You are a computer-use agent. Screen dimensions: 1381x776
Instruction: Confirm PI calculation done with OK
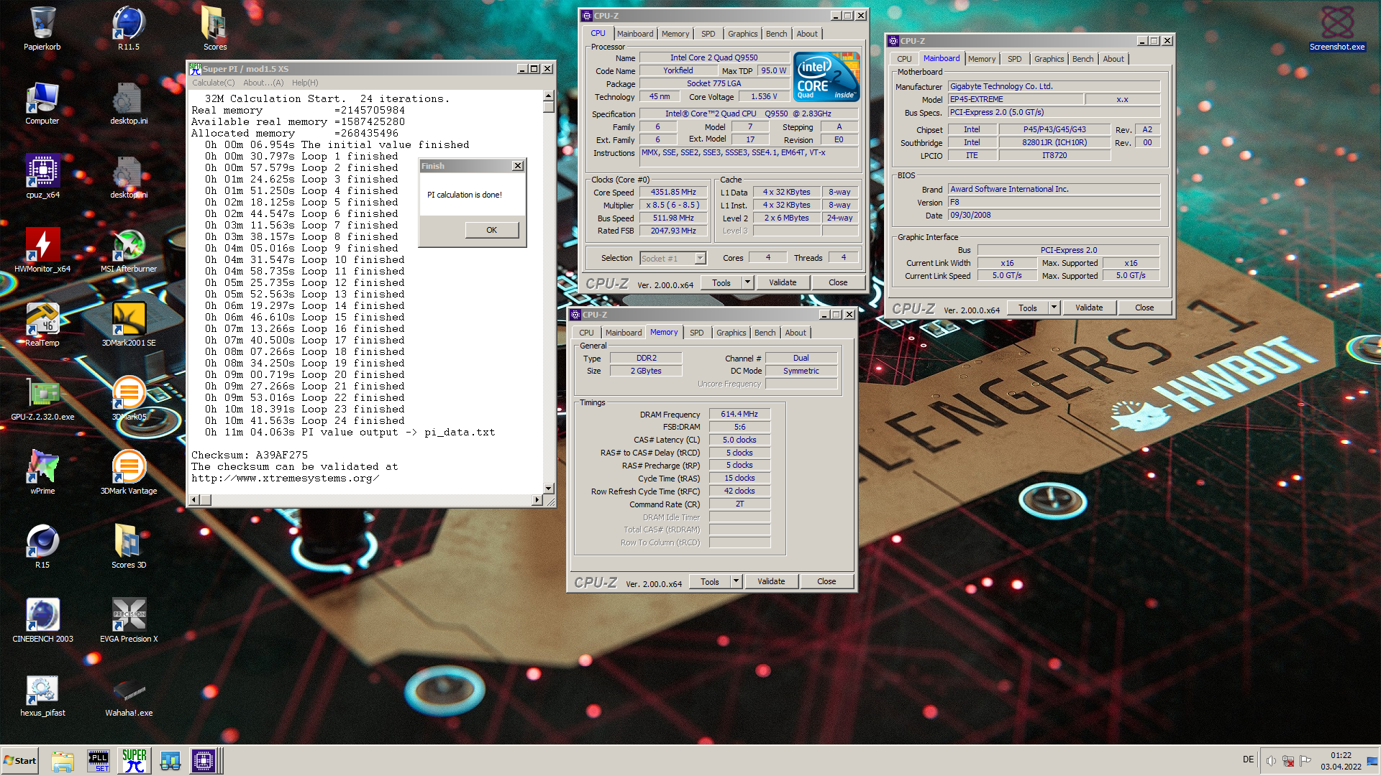pos(491,230)
